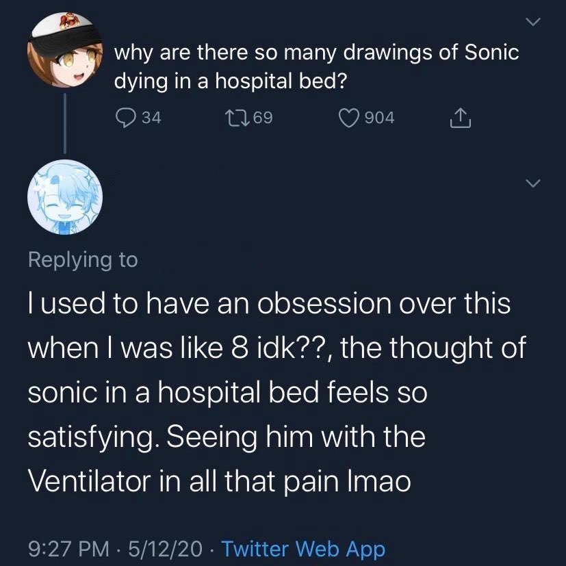Open the top user's profile avatar
Image resolution: width=566 pixels, height=566 pixels.
[x=65, y=49]
